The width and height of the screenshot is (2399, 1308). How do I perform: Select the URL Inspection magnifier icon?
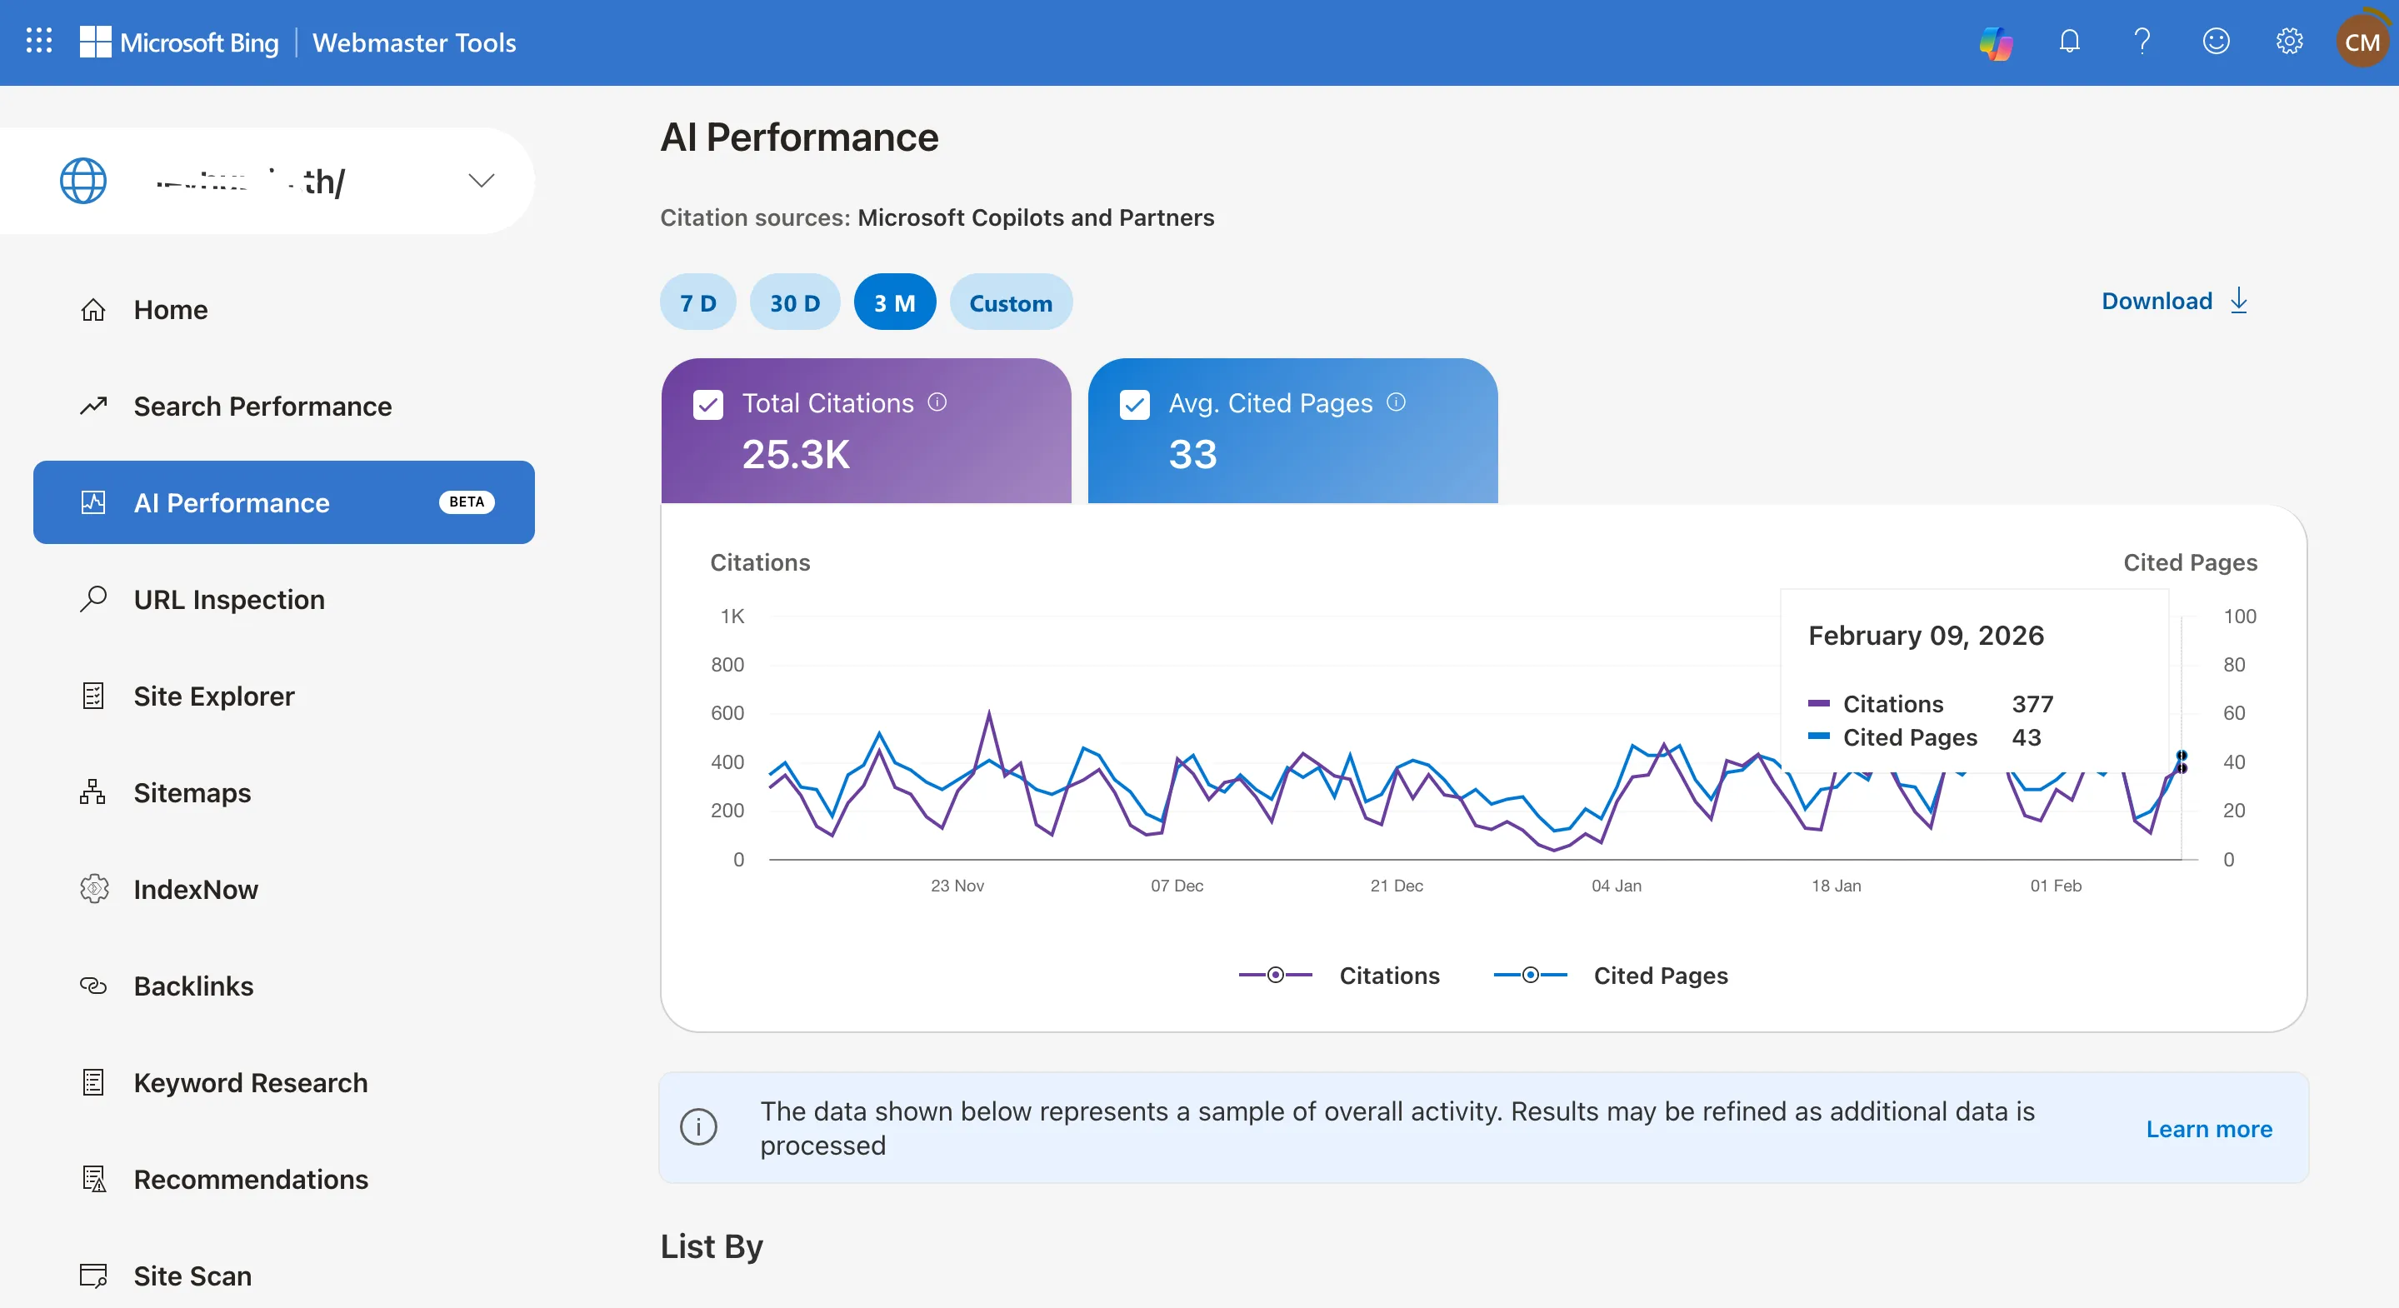[93, 600]
